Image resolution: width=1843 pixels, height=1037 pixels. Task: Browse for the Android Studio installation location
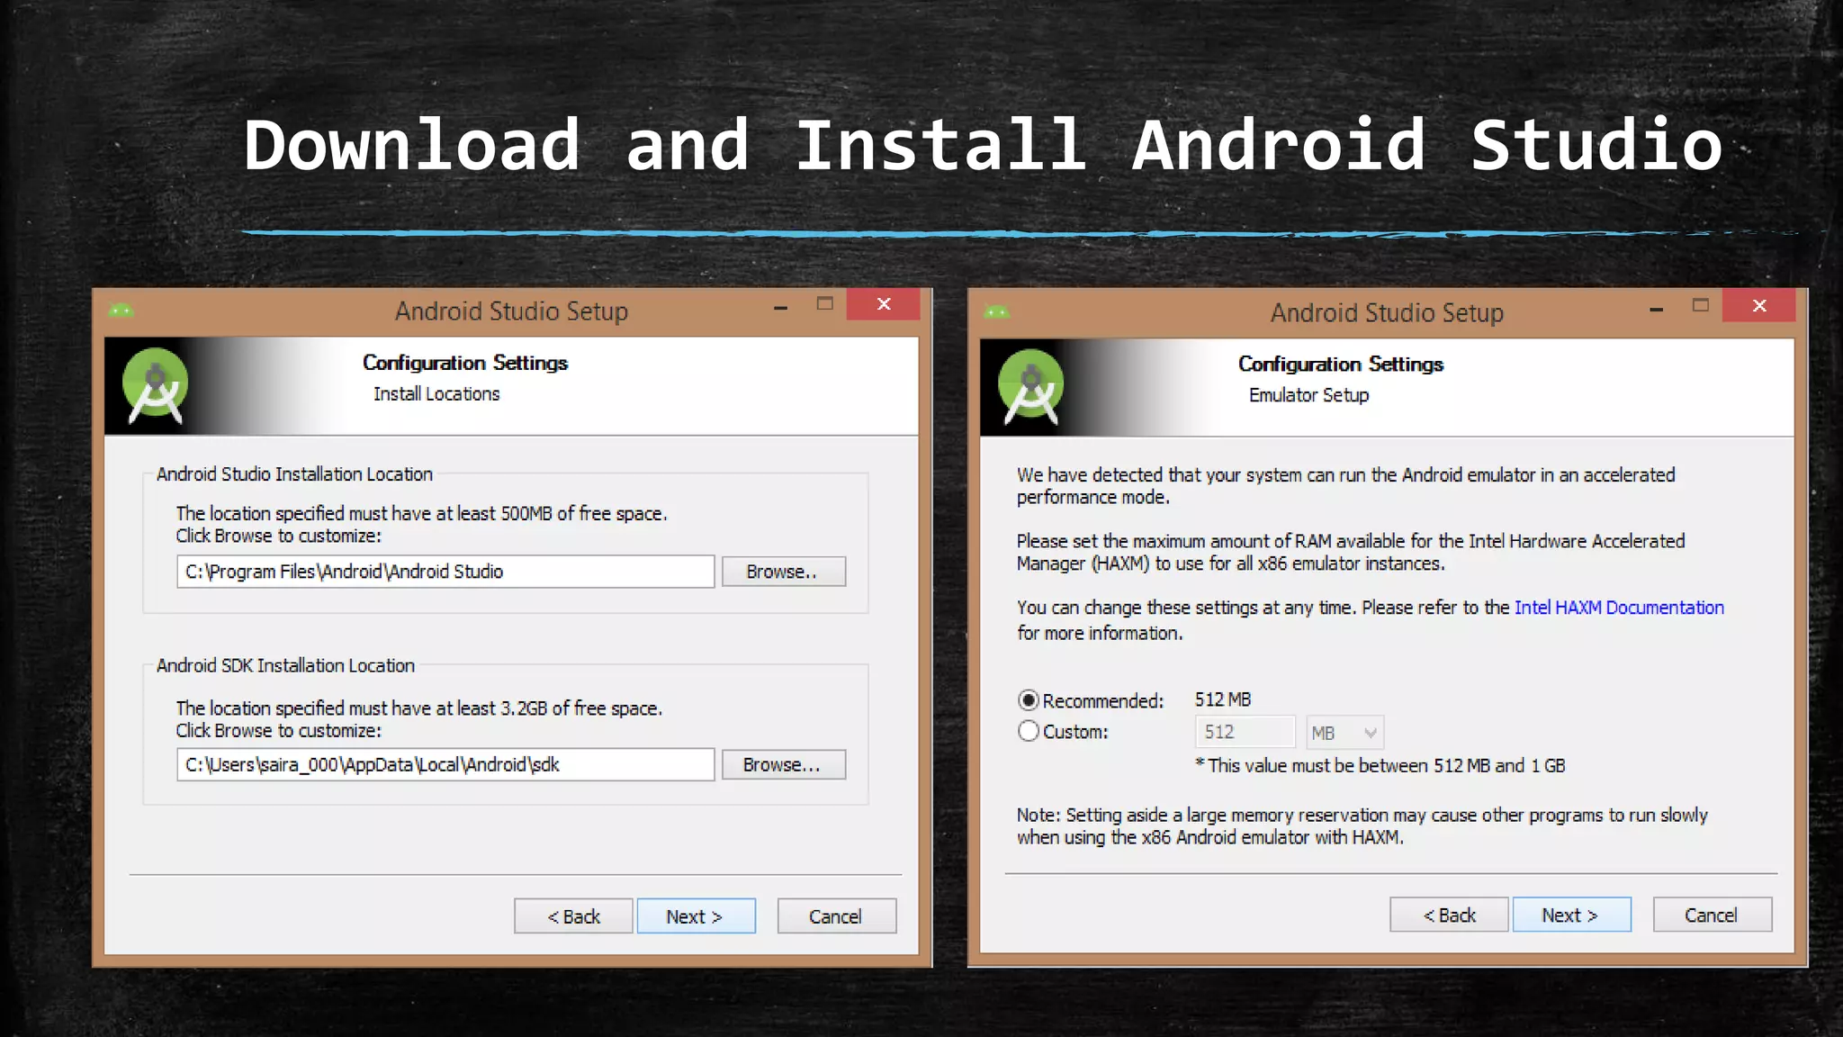point(783,572)
